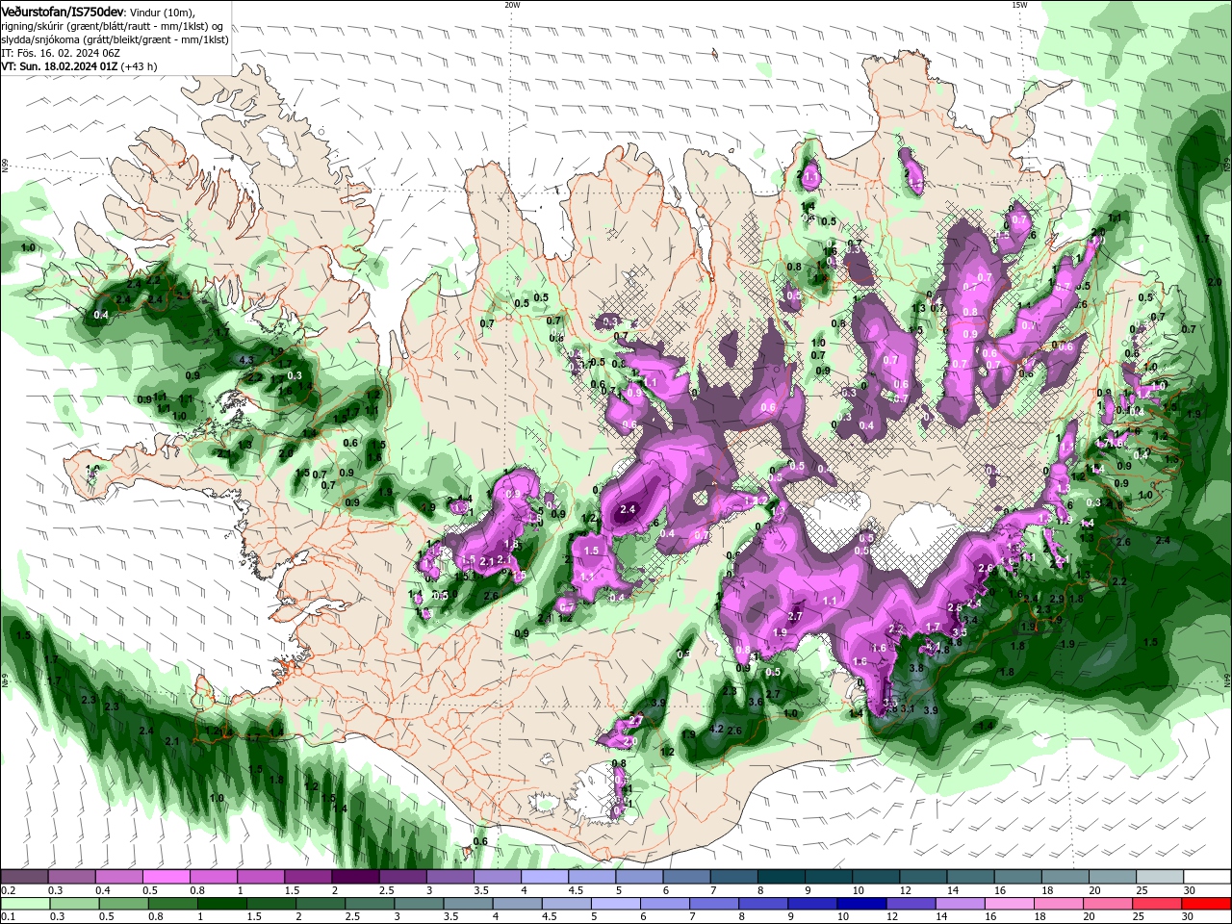Pick the violet swatch labeled 12 in the lower scale
This screenshot has width=1232, height=924.
911,904
